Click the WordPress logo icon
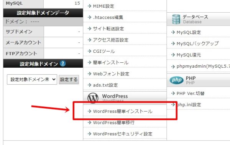The image size is (230, 145). point(93,98)
